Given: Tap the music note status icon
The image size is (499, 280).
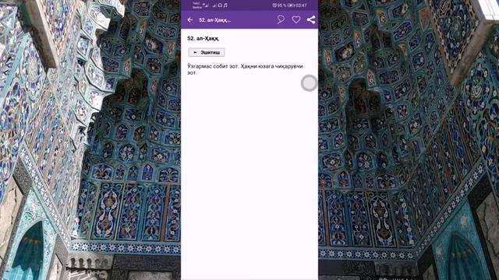Looking at the screenshot, I should 225,5.
